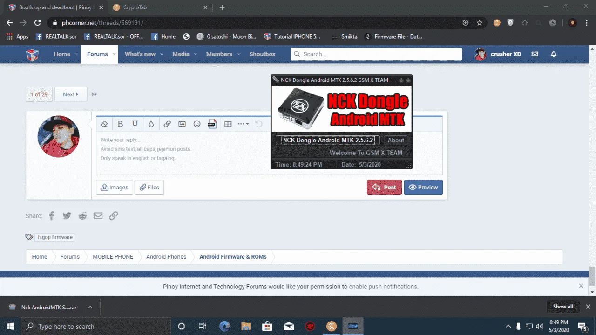The width and height of the screenshot is (596, 335).
Task: Click the eraser remove-formatting icon in reply editor
Action: pos(104,124)
